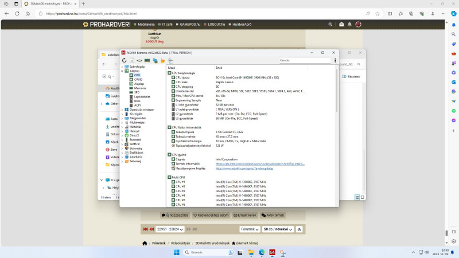
Task: Select CPUID in the AIDA64 tree
Action: pos(138,80)
